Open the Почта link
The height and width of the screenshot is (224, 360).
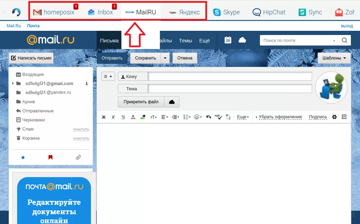coord(33,26)
